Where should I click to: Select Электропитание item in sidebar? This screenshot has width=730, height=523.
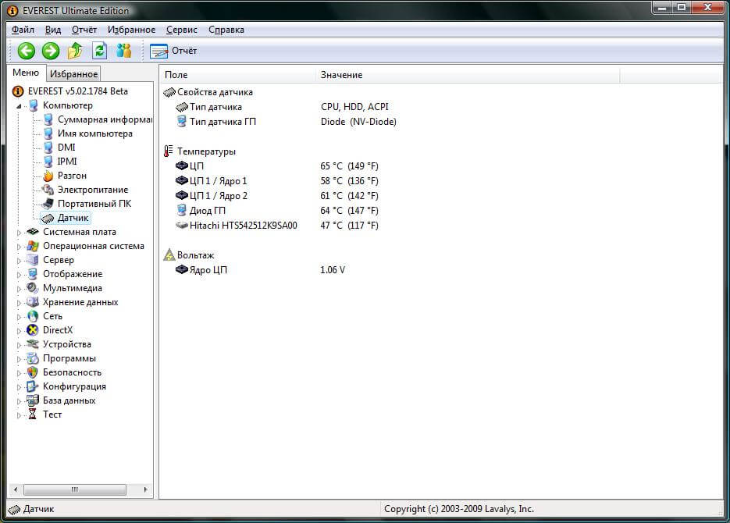coord(92,190)
